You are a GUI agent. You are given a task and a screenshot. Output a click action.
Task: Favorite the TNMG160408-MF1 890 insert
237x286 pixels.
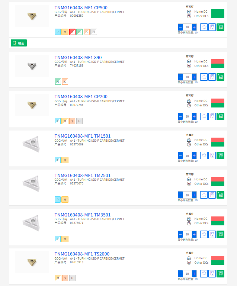tap(204, 77)
